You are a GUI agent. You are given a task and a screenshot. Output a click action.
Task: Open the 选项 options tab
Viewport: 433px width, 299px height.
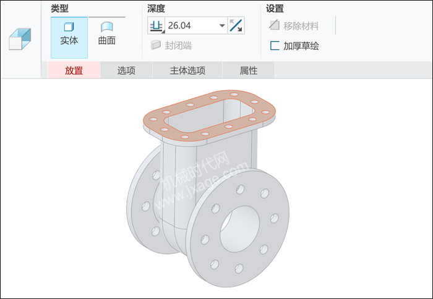[x=126, y=70]
